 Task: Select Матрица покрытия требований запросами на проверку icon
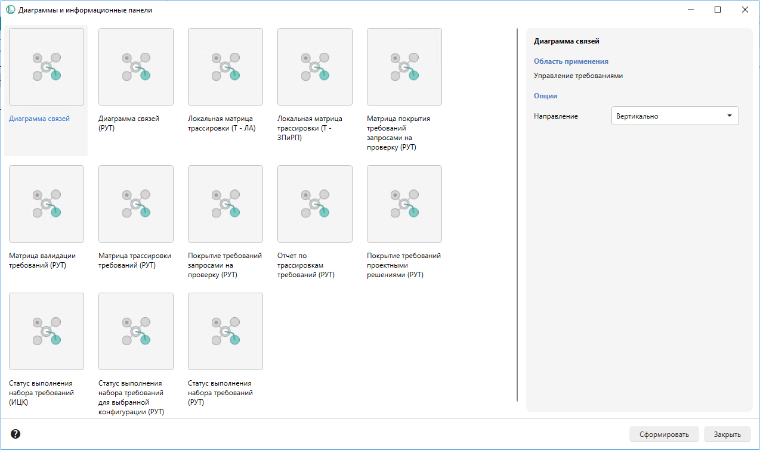click(404, 67)
